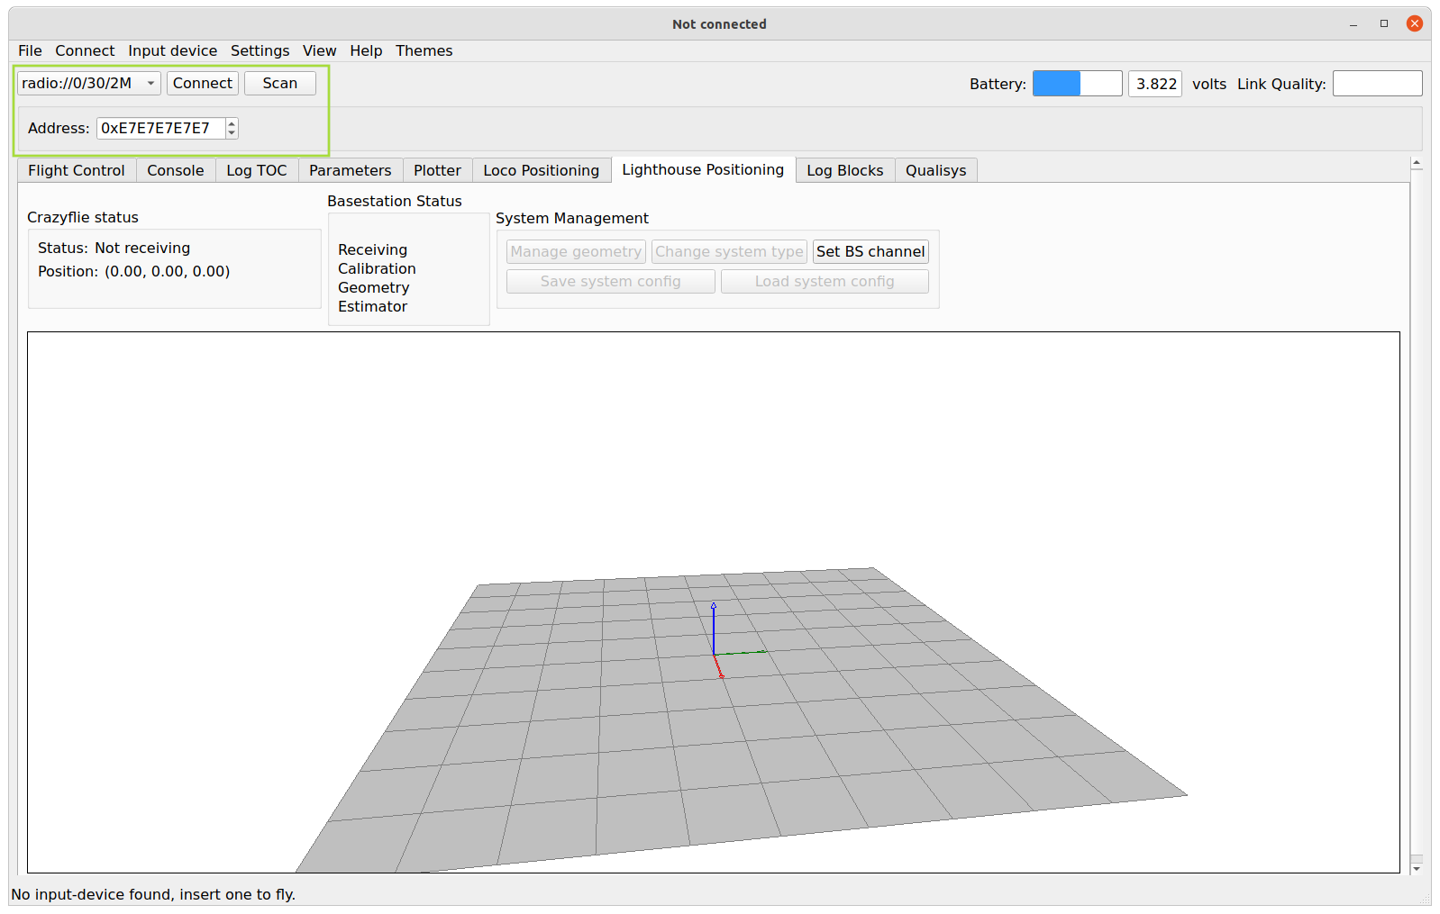Image resolution: width=1440 pixels, height=914 pixels.
Task: Click the Calibration basestation status label
Action: click(377, 268)
